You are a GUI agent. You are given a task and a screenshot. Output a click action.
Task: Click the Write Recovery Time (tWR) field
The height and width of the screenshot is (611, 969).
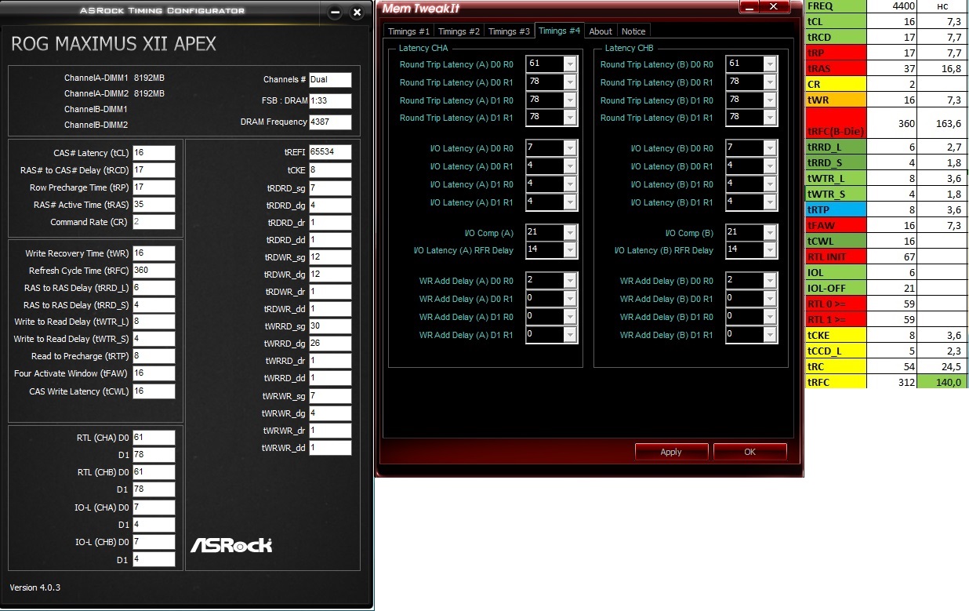(154, 253)
